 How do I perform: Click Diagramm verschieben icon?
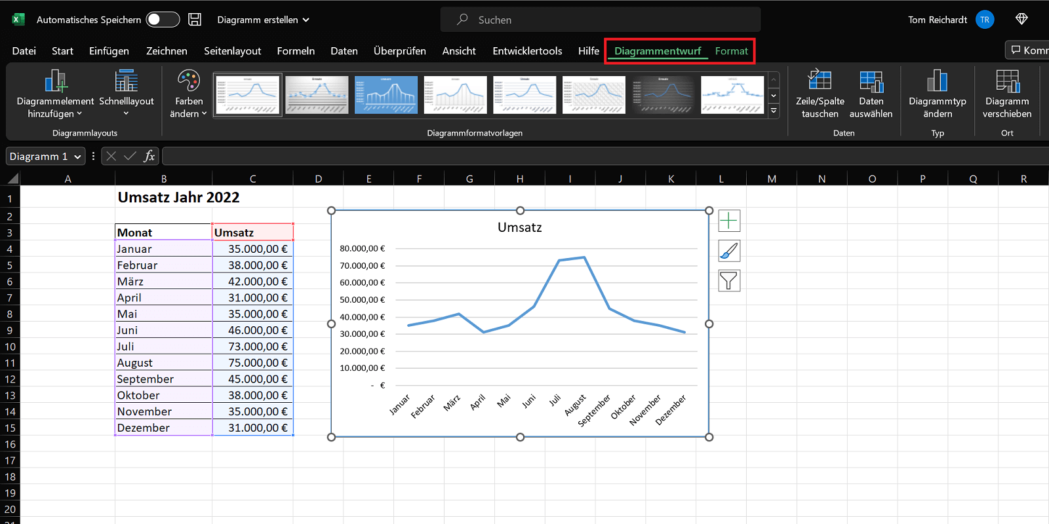tap(1007, 81)
